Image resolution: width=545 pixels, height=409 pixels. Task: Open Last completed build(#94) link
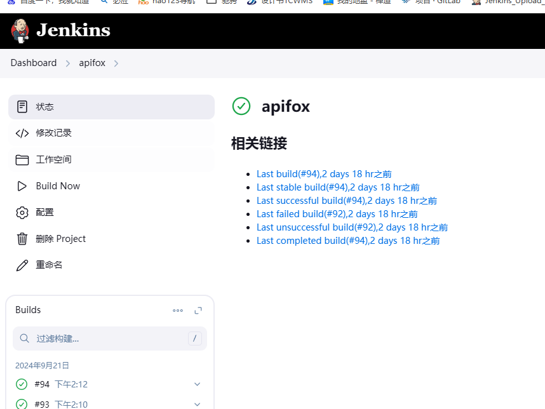click(348, 241)
